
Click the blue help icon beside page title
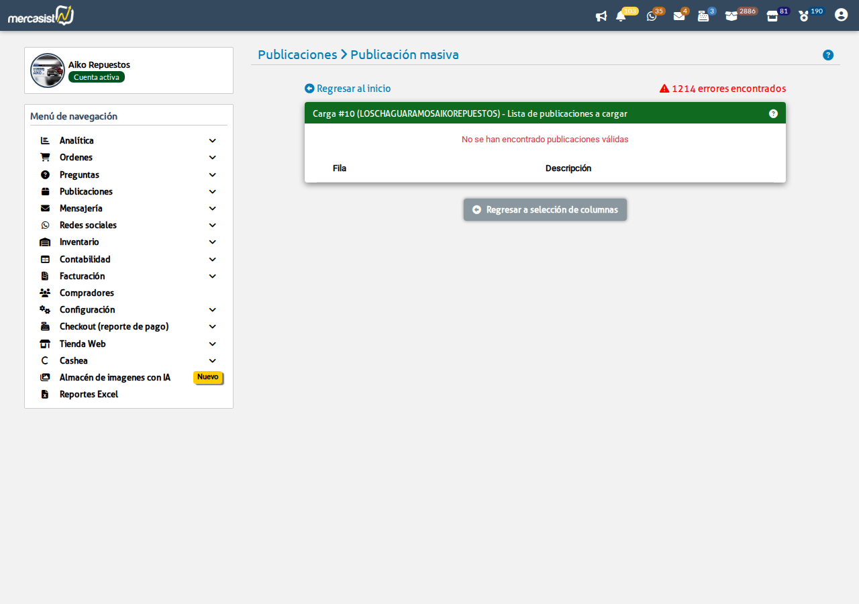pyautogui.click(x=828, y=55)
